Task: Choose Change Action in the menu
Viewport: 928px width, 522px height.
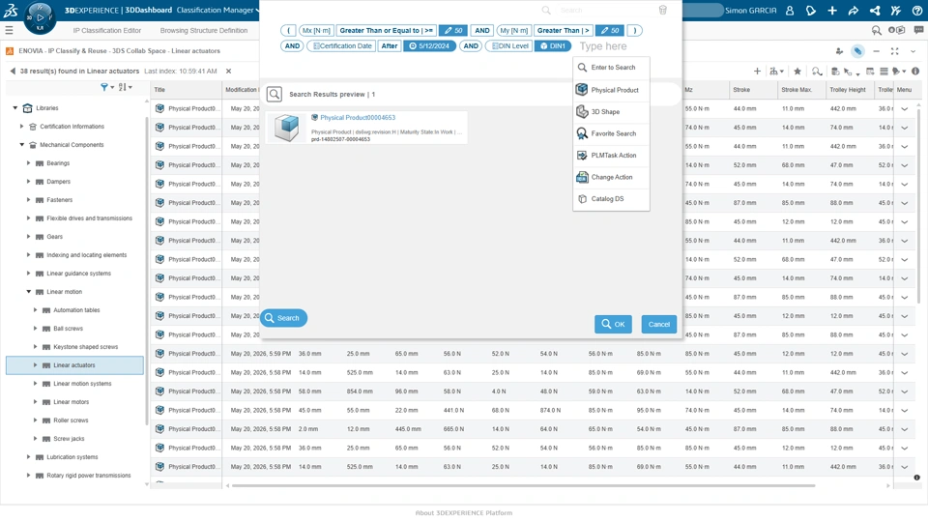Action: [x=611, y=177]
